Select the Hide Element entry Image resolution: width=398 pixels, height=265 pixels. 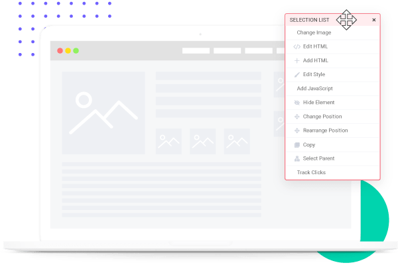[x=332, y=103]
